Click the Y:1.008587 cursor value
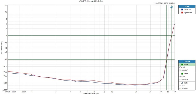The height and width of the screenshot is (95, 196). [x=183, y=70]
